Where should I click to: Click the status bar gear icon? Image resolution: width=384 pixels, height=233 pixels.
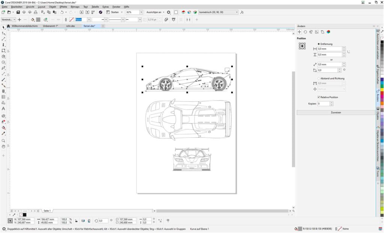4,229
